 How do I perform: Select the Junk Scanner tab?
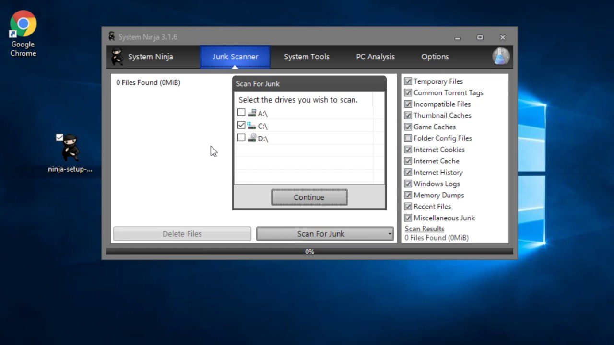(x=235, y=57)
